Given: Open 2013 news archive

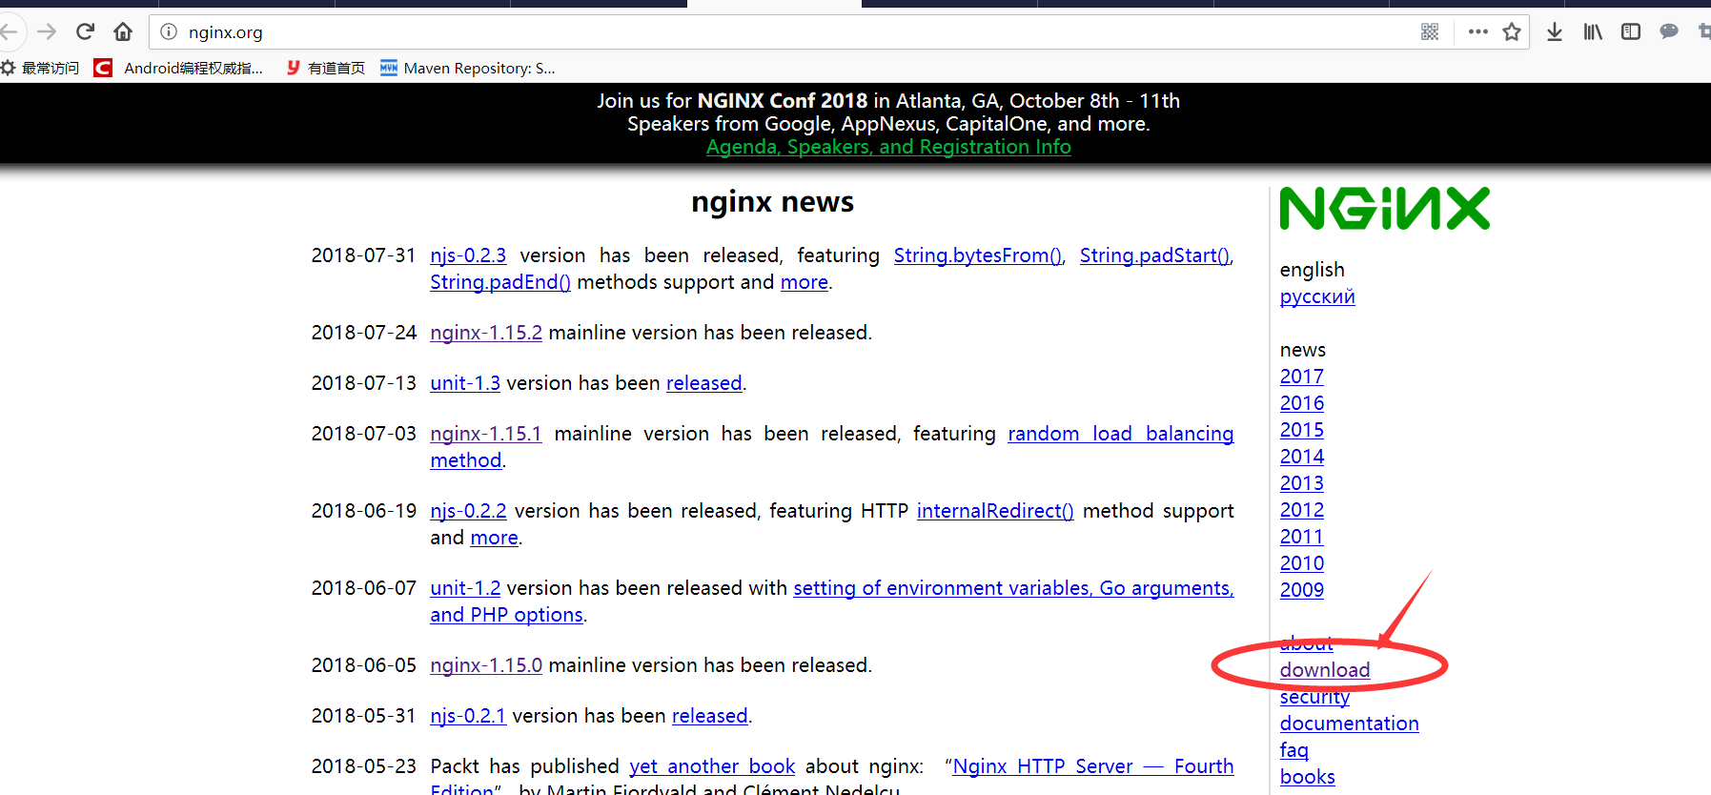Looking at the screenshot, I should point(1302,483).
